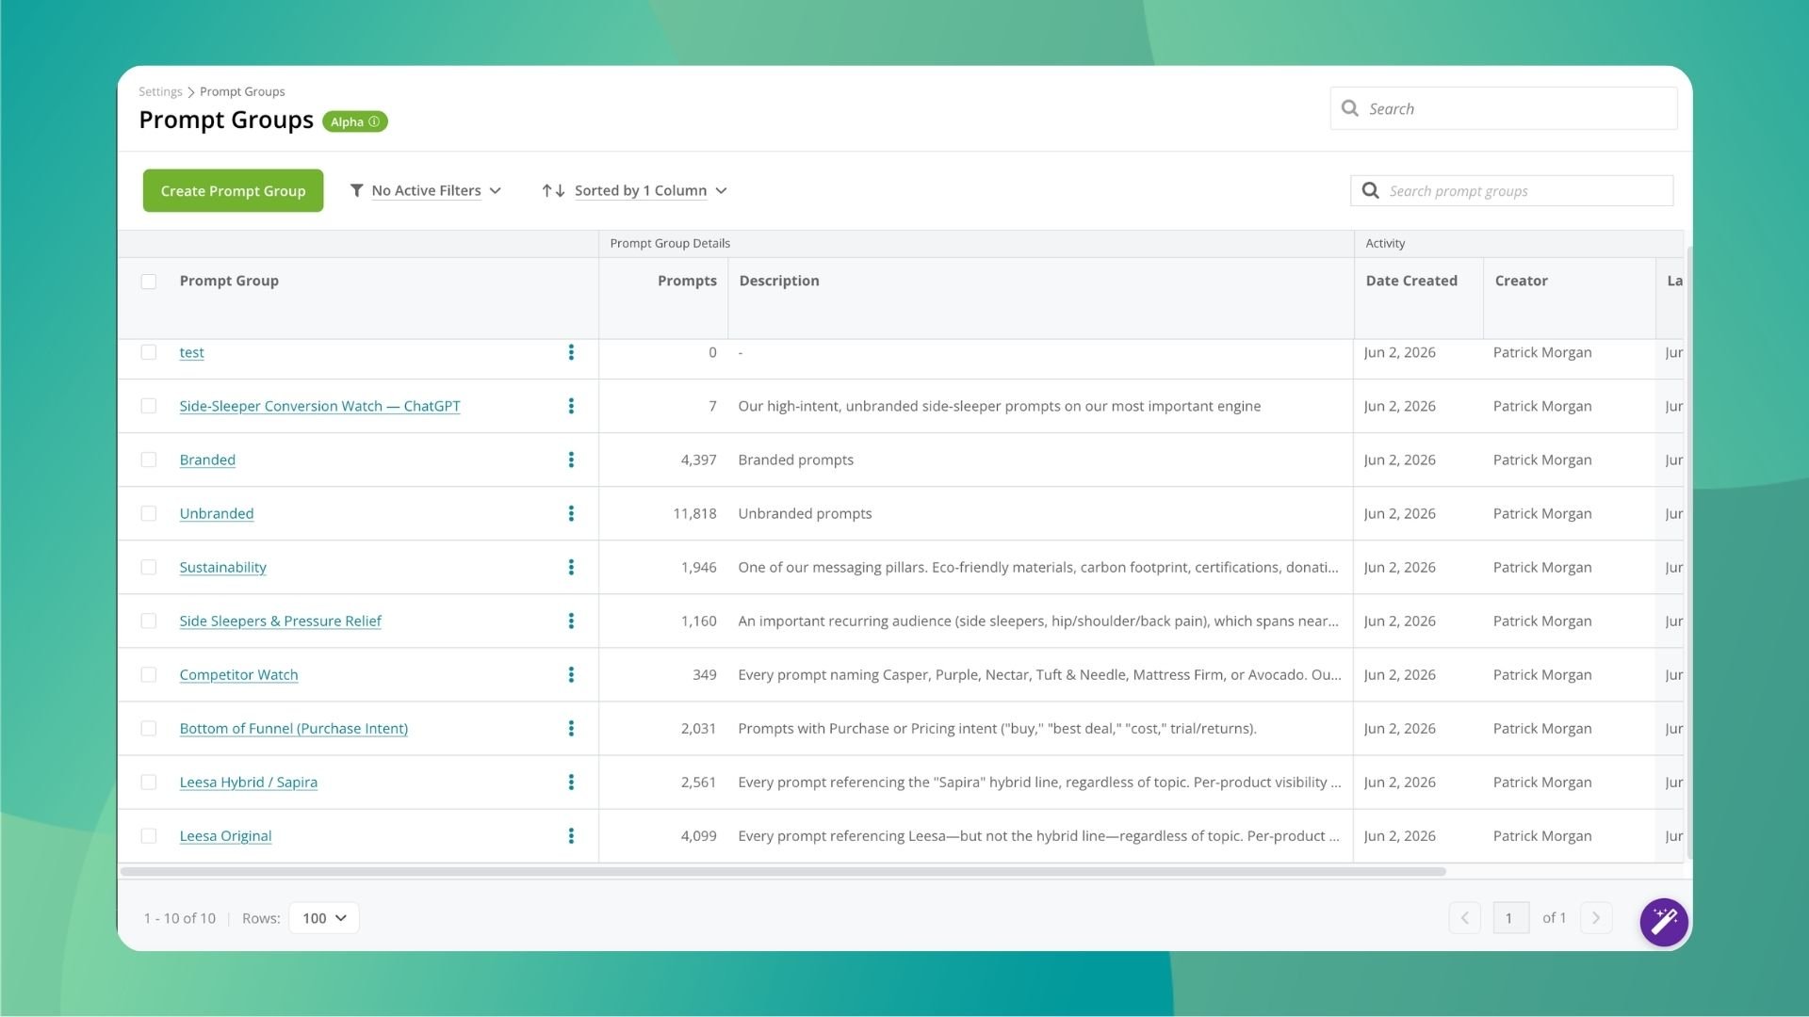Open row actions for Bottom of Funnel (Purchase Intent)
Viewport: 1809px width, 1017px height.
coord(571,728)
